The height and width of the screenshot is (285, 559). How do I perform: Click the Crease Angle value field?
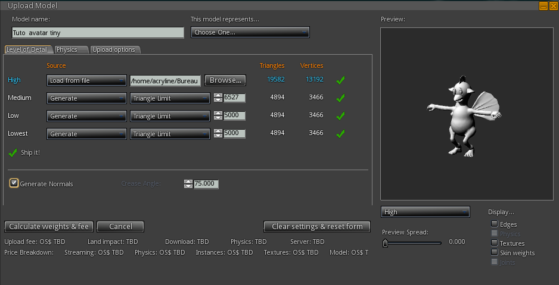pyautogui.click(x=206, y=184)
